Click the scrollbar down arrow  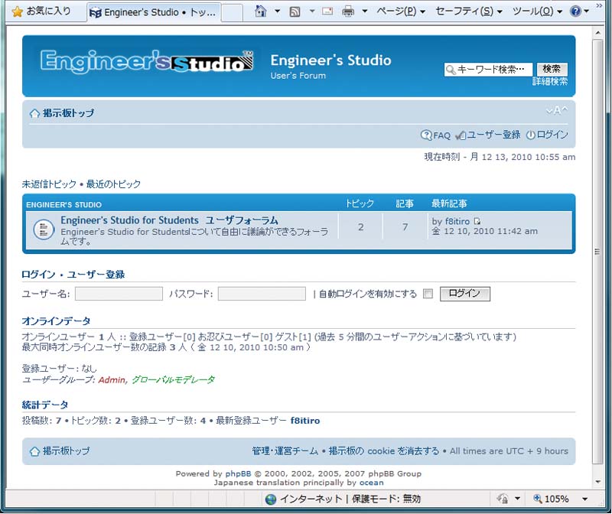pos(598,482)
